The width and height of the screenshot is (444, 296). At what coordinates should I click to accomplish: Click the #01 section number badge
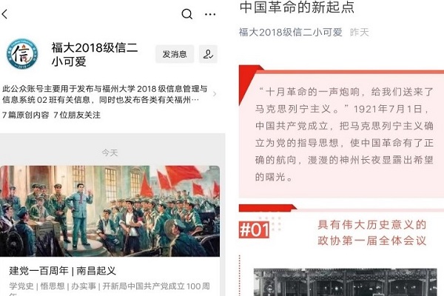click(254, 229)
